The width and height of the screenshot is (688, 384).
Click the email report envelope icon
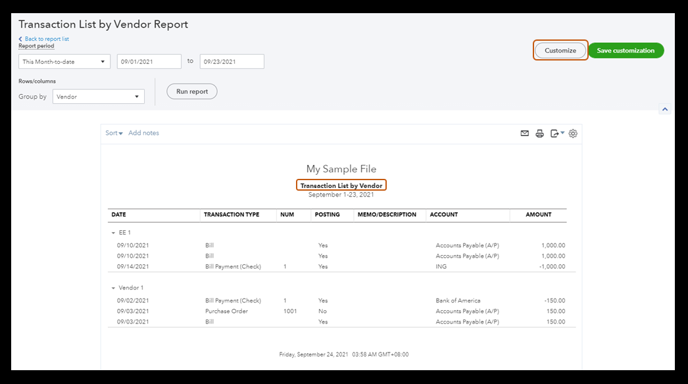(x=524, y=133)
